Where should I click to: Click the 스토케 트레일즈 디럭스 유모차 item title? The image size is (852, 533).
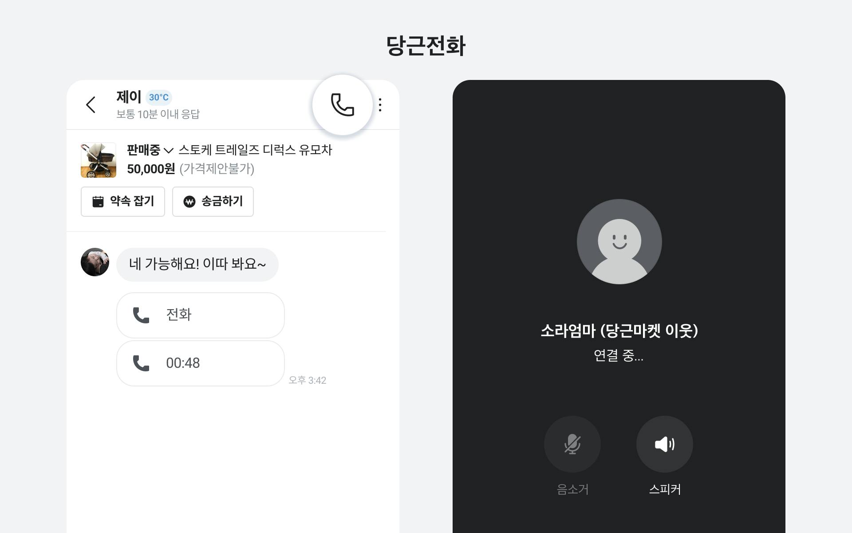[x=255, y=150]
